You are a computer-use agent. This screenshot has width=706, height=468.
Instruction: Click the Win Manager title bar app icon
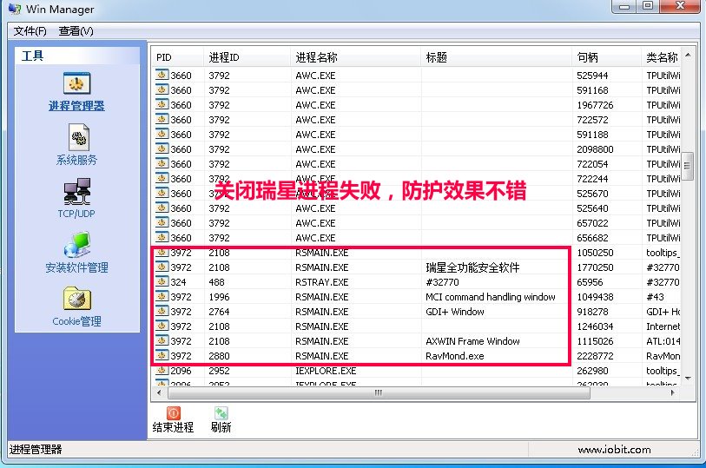click(15, 9)
